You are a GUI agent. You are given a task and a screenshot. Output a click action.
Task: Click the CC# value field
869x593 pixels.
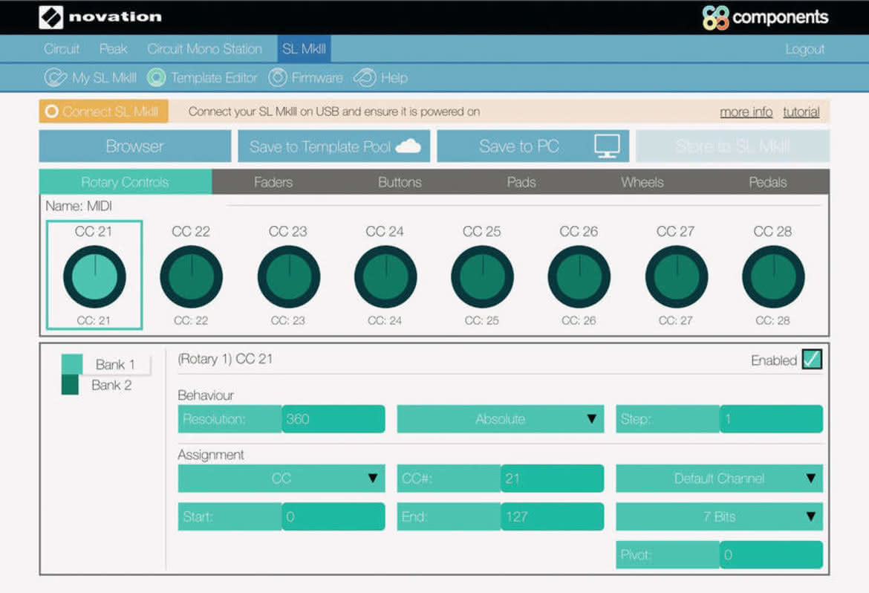[552, 478]
